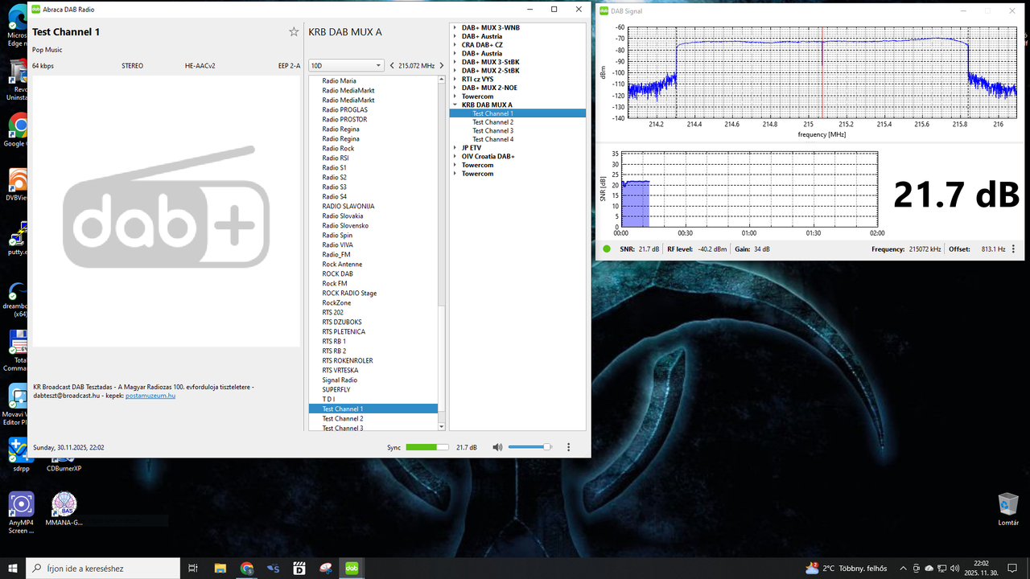The image size is (1030, 579).
Task: Open Abraca main menu three-dot button
Action: tap(569, 447)
